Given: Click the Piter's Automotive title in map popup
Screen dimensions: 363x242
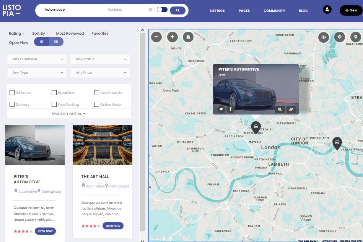Looking at the screenshot, I should coord(239,69).
